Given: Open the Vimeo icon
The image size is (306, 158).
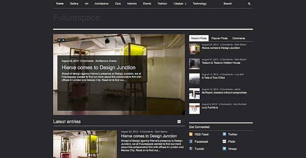Looking at the screenshot, I should [224, 149].
